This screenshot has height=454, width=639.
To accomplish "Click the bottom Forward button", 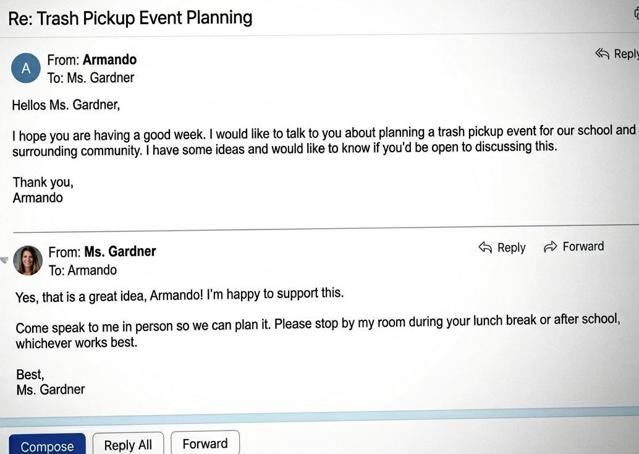I will pyautogui.click(x=205, y=443).
